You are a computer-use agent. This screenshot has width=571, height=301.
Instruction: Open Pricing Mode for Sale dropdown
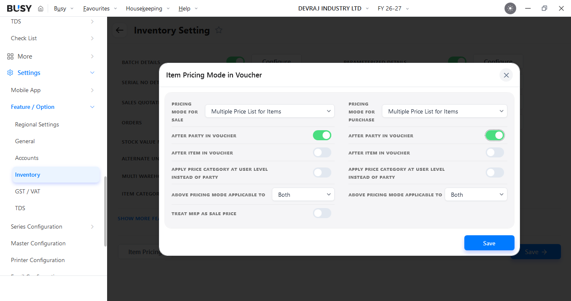(270, 111)
